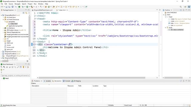The image size is (191, 107).
Task: Open the File menu
Action: click(2, 4)
